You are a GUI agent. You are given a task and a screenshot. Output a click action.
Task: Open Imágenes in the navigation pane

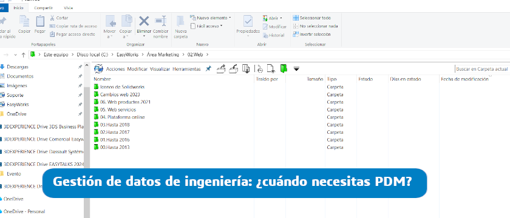pyautogui.click(x=17, y=85)
